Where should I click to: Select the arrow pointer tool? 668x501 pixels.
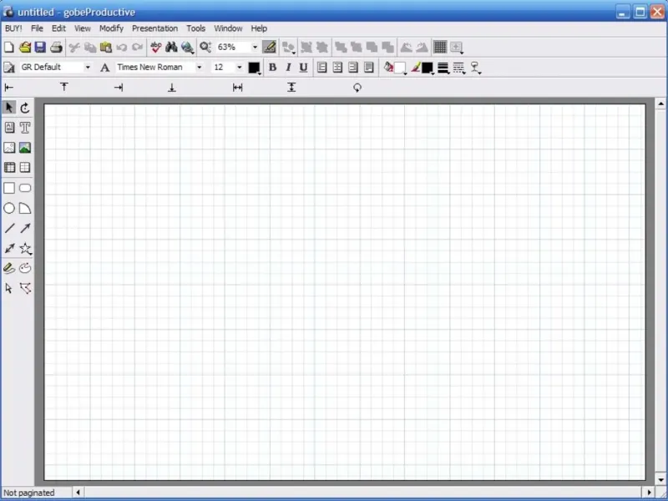coord(9,108)
